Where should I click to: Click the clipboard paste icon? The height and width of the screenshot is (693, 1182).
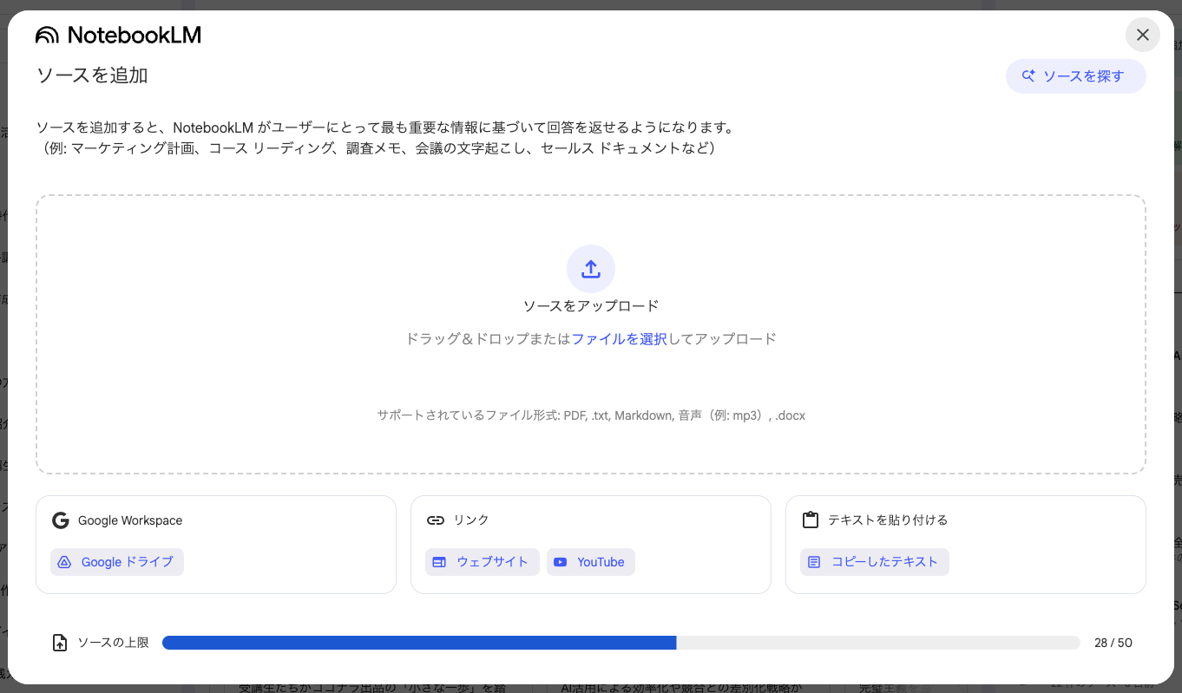811,520
